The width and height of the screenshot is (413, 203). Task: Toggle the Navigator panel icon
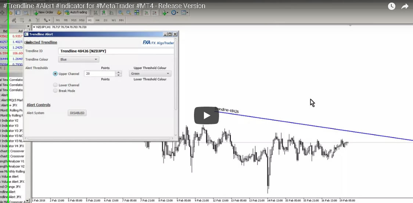[x=26, y=13]
